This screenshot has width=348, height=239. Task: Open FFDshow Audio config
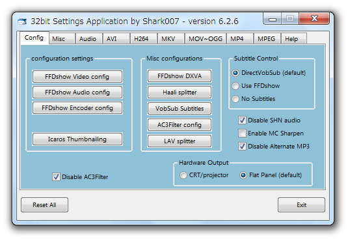(x=77, y=92)
